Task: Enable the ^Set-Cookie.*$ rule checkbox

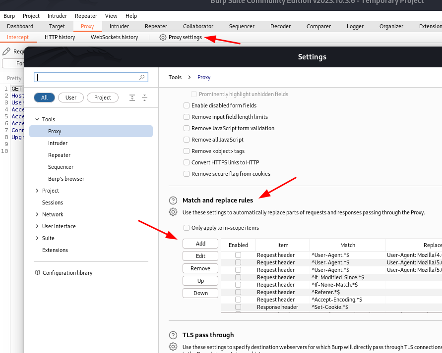Action: [238, 307]
